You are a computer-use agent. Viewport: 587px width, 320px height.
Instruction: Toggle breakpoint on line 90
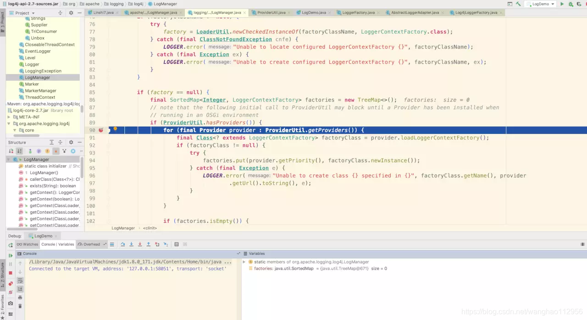(101, 130)
